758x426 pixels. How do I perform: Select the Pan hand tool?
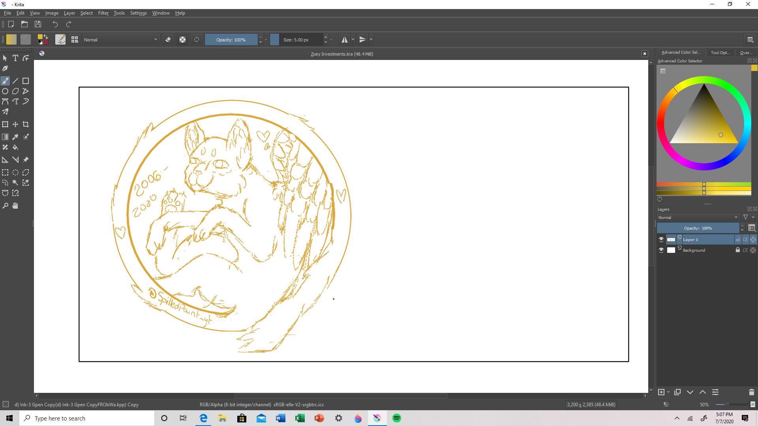(x=15, y=206)
